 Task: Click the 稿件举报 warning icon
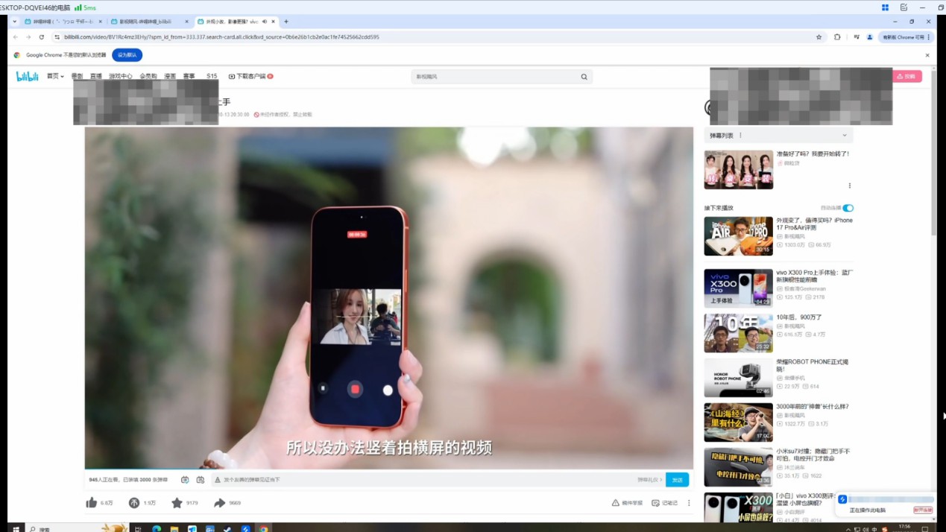(615, 503)
